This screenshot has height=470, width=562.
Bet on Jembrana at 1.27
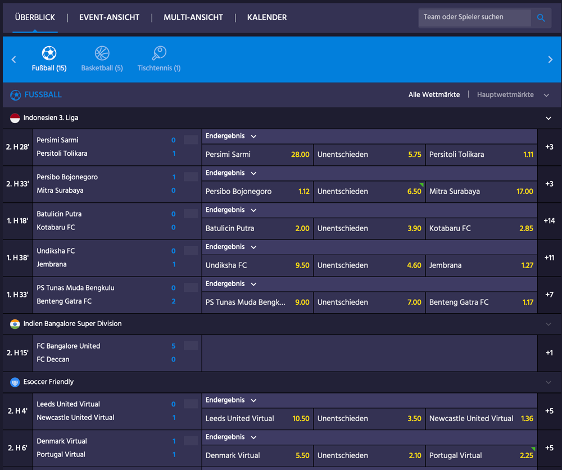tap(482, 266)
